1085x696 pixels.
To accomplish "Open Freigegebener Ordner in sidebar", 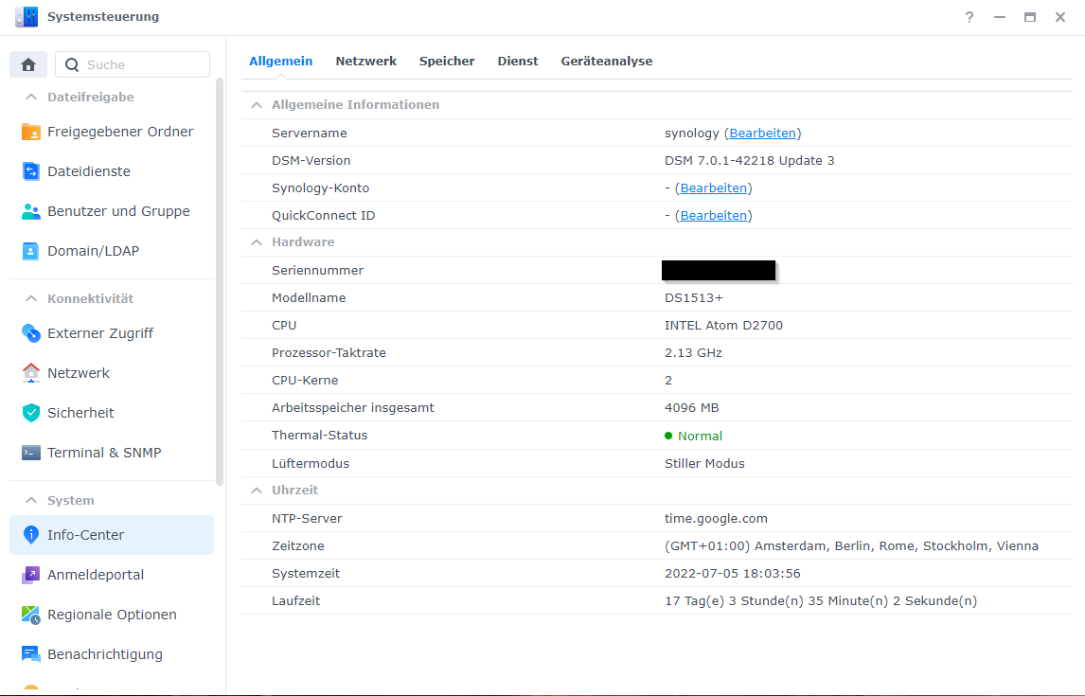I will 112,132.
